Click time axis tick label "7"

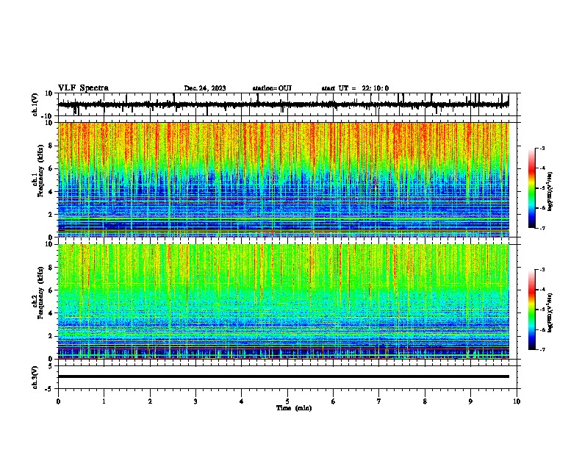[379, 401]
